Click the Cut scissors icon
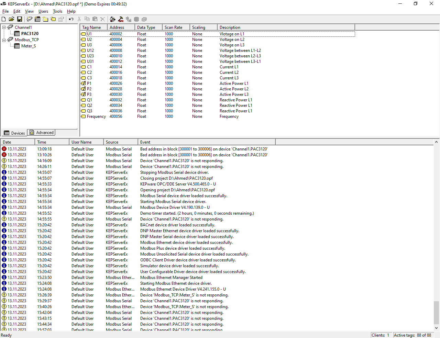This screenshot has width=440, height=338. [x=79, y=19]
